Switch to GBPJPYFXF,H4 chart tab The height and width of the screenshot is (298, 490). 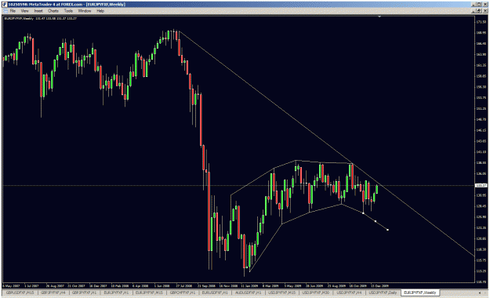(53, 293)
